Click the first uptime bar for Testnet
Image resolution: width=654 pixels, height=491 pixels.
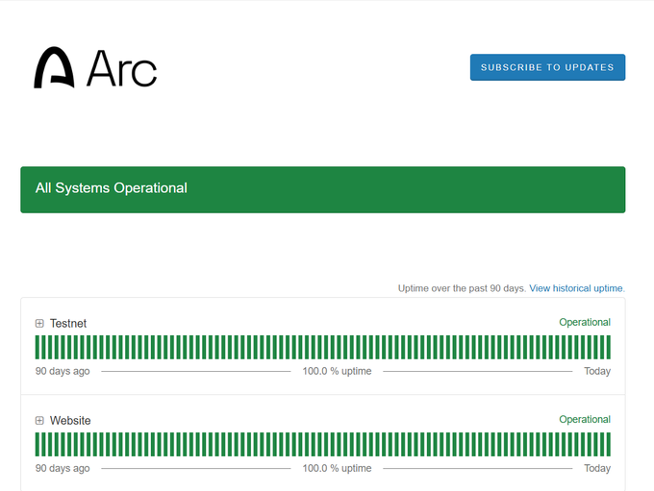[38, 347]
